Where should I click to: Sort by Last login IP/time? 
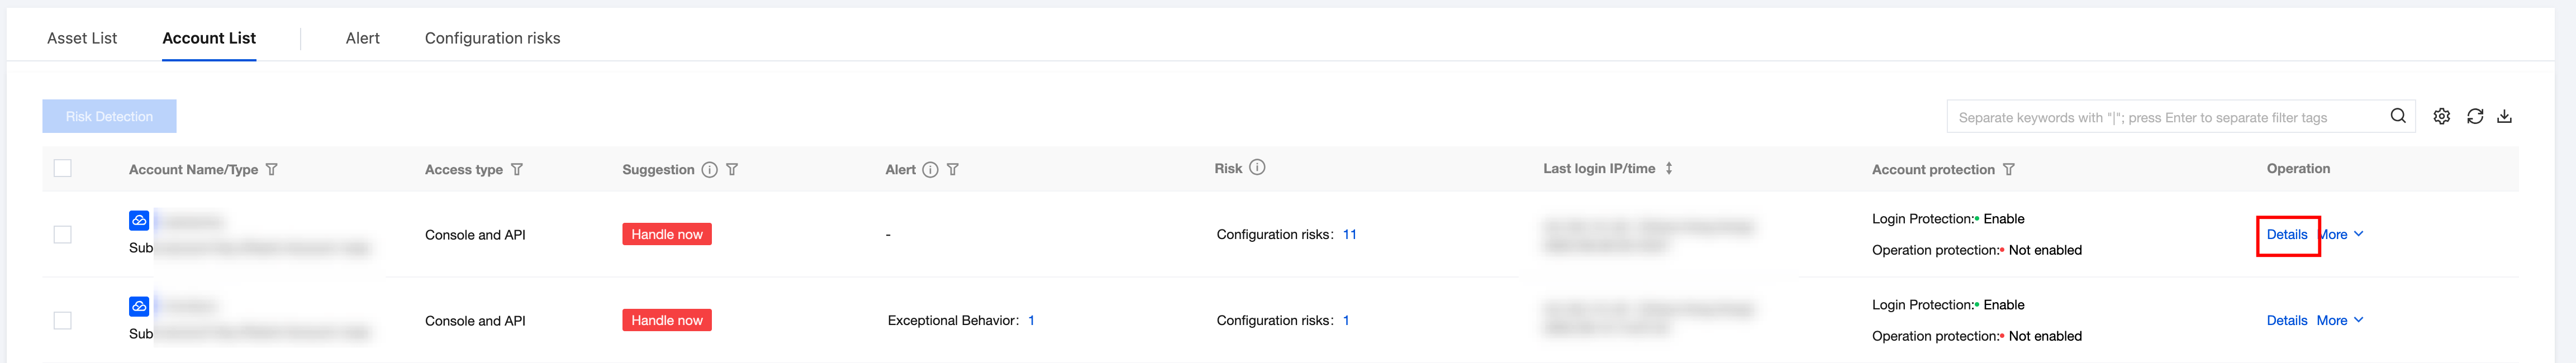point(1669,169)
